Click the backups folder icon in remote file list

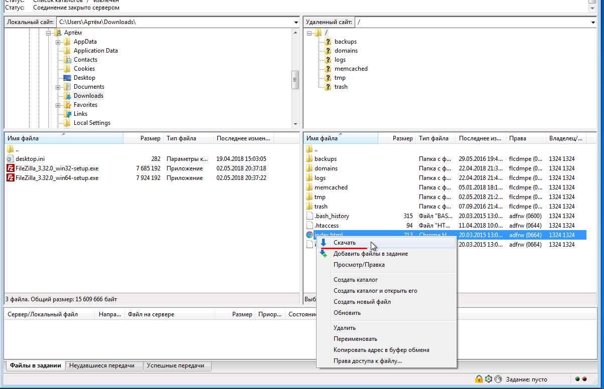(x=310, y=159)
